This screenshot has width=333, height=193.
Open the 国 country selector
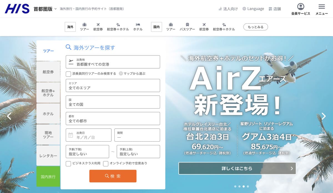click(x=113, y=102)
